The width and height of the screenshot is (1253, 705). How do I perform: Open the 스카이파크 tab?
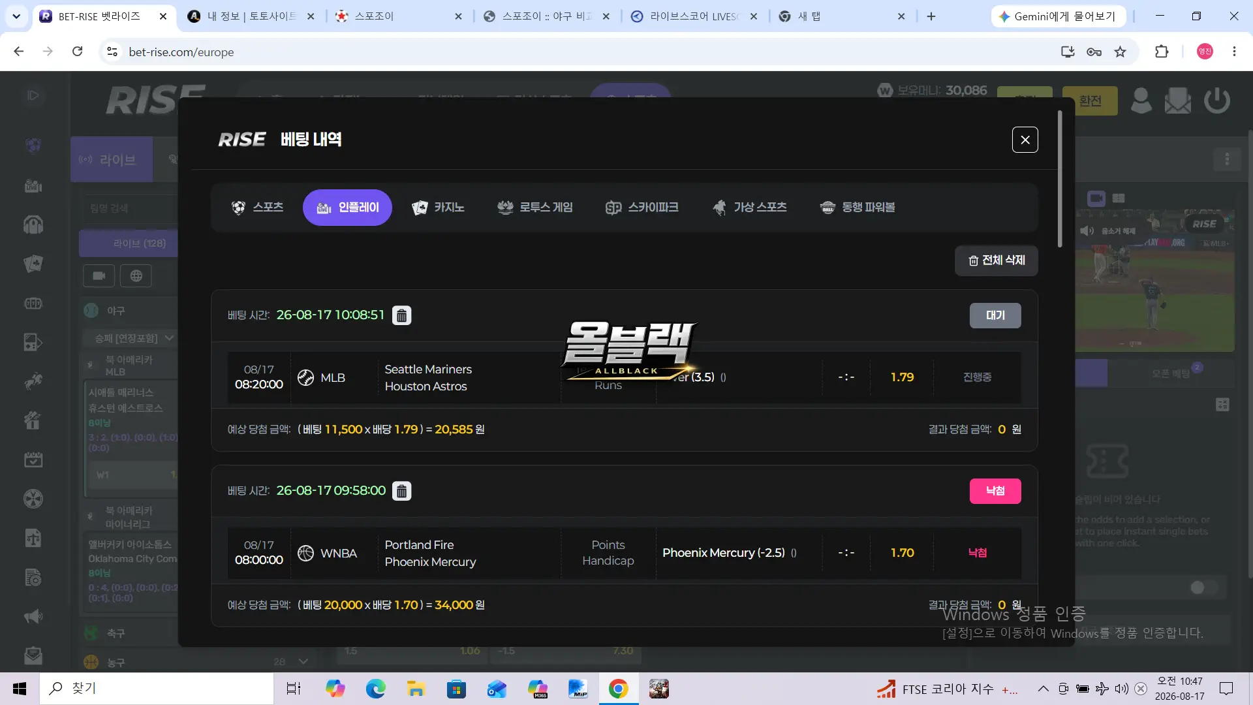click(x=642, y=208)
